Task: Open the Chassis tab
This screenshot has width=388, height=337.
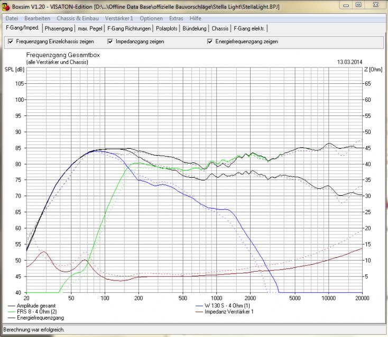Action: point(220,28)
